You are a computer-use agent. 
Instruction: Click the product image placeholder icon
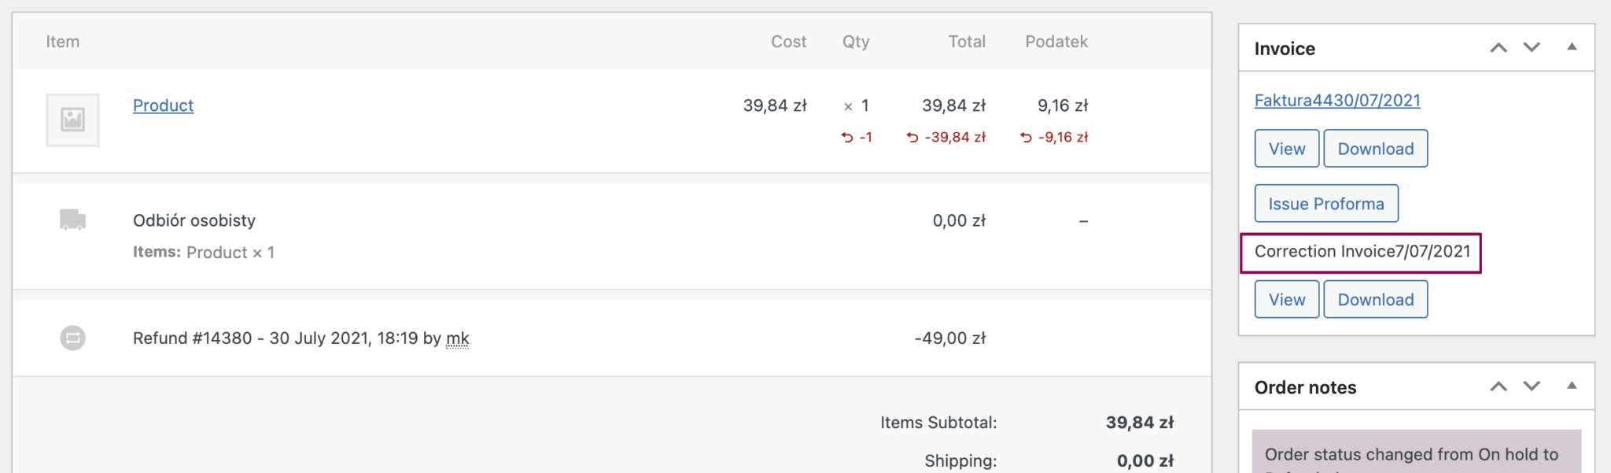coord(72,120)
